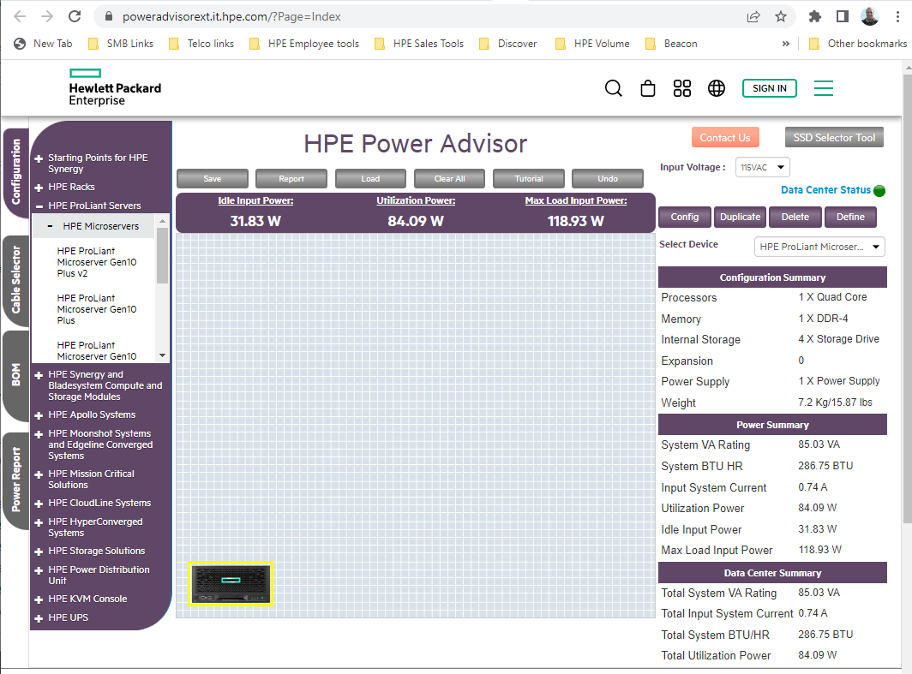Open the share page icon
912x674 pixels.
click(x=753, y=16)
